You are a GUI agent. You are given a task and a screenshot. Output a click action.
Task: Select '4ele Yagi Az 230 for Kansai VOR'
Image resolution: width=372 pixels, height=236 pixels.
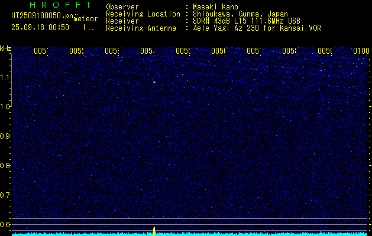tap(257, 28)
